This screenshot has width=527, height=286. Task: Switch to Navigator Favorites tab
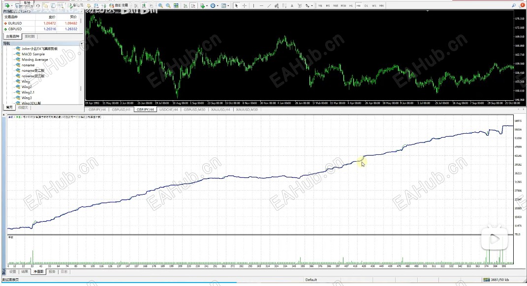(23, 108)
